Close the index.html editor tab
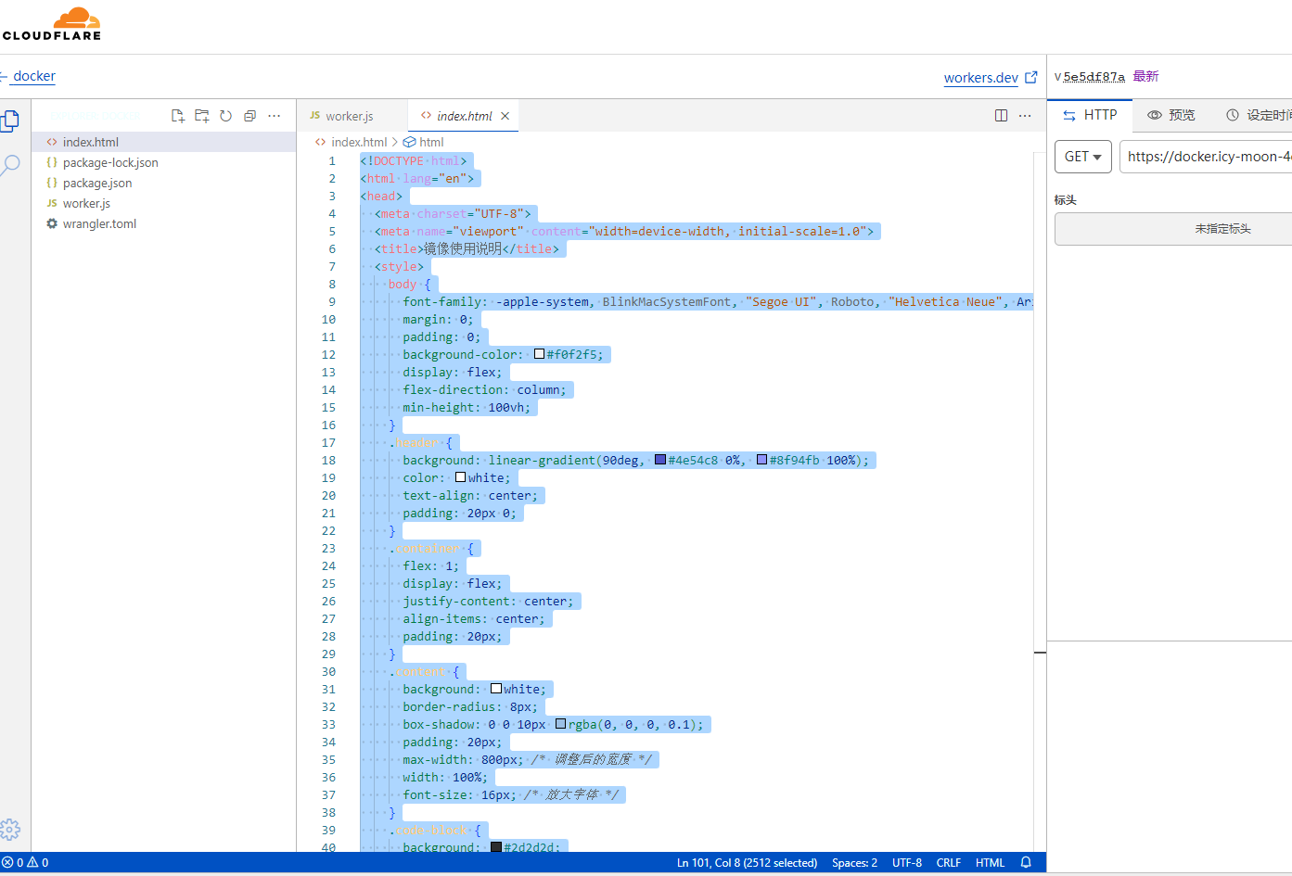This screenshot has width=1292, height=876. pos(505,116)
